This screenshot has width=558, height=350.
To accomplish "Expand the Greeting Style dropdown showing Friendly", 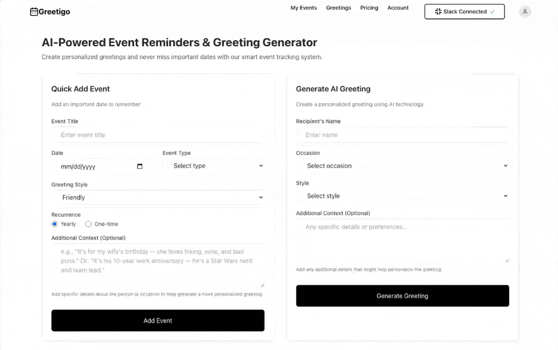I will (158, 197).
